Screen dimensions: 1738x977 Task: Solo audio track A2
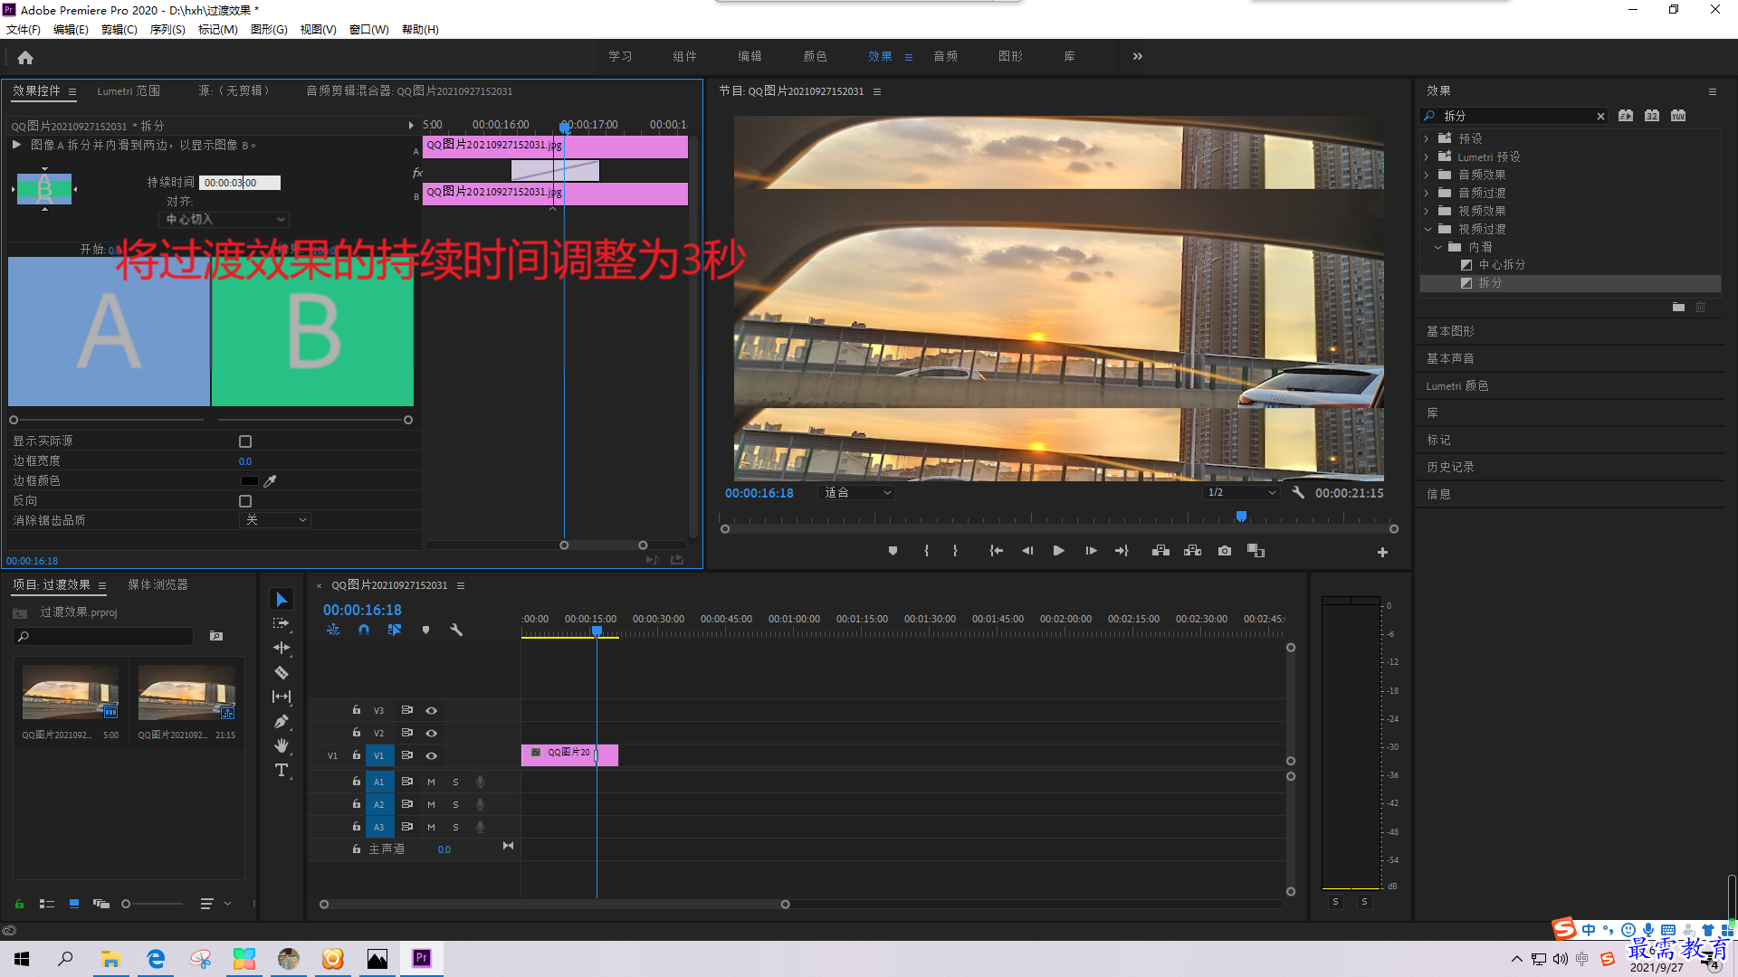[456, 805]
